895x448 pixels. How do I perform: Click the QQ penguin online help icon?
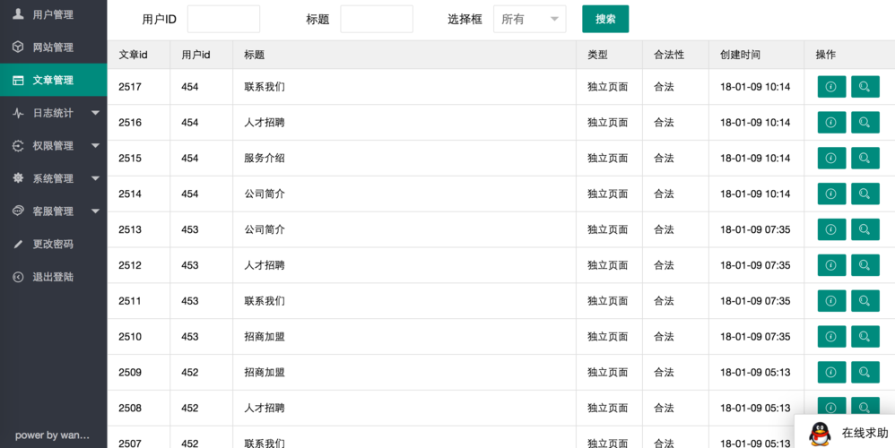[819, 434]
